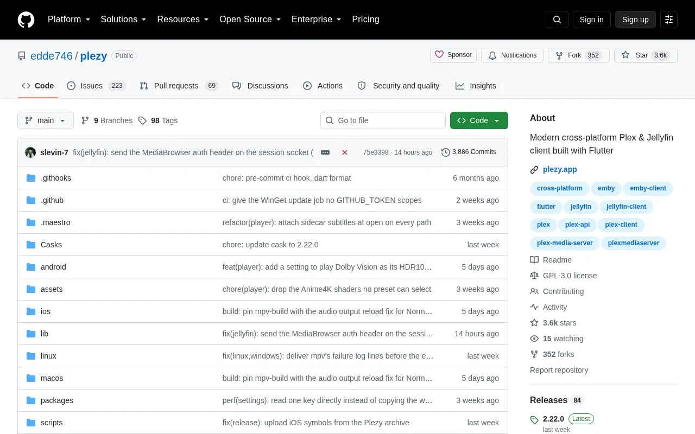Open Notifications bell button
The image size is (695, 434).
click(512, 55)
